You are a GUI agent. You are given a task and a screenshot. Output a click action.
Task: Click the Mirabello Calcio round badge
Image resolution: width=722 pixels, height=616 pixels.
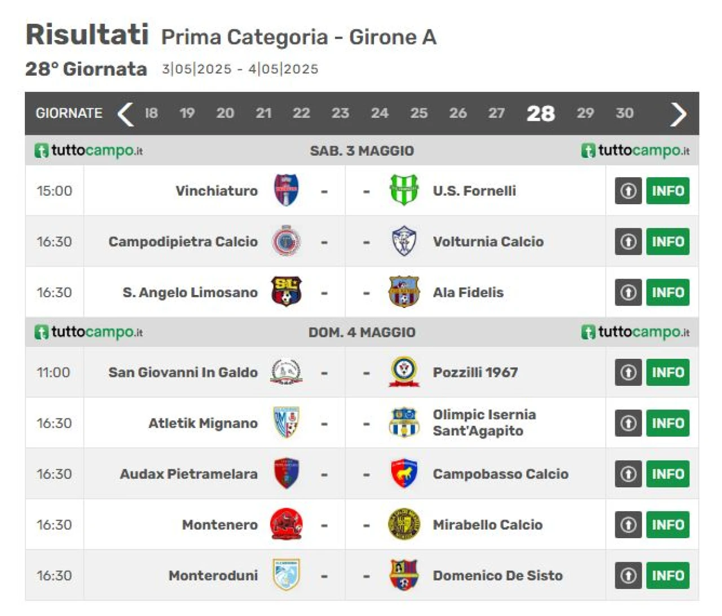[404, 524]
